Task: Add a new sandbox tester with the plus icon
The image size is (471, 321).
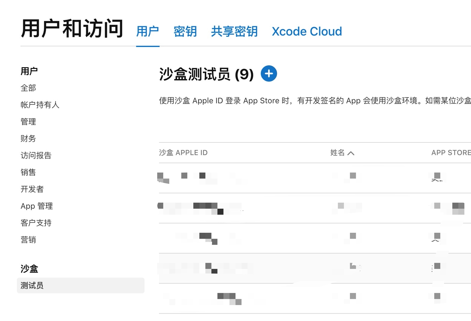Action: (269, 73)
